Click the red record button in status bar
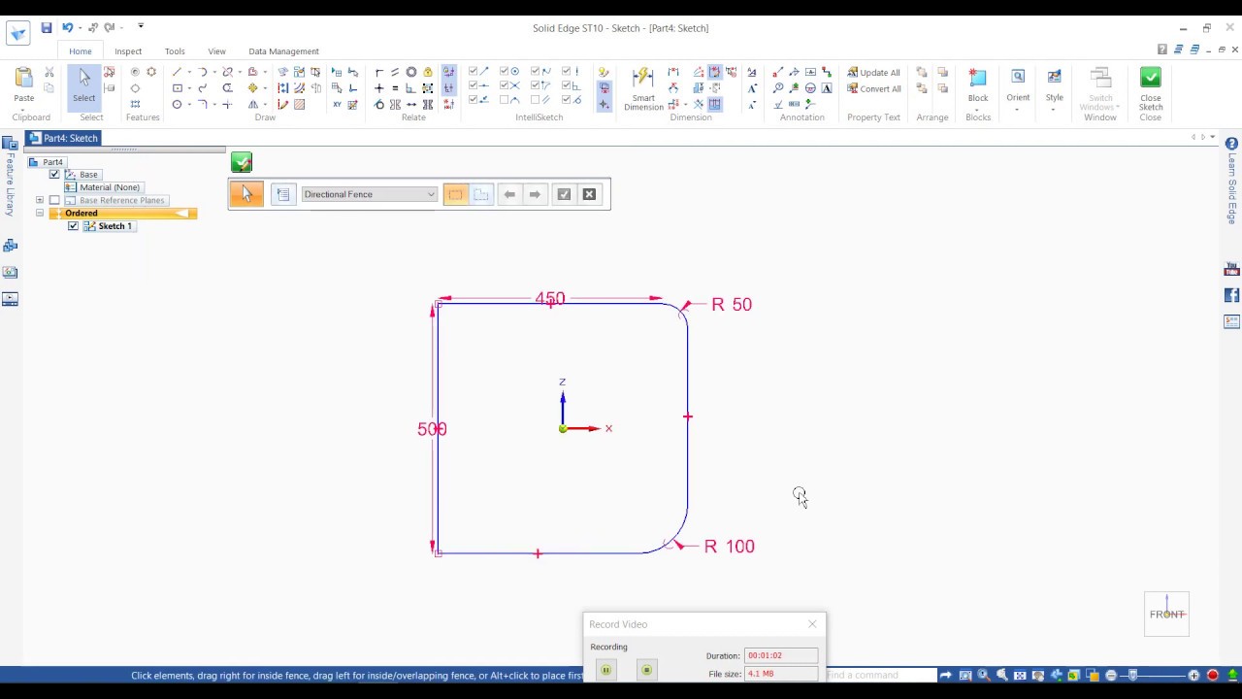 tap(1213, 675)
